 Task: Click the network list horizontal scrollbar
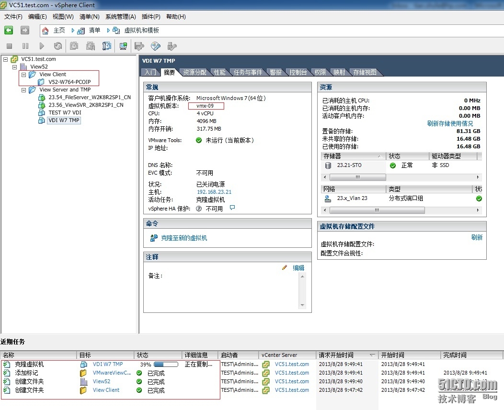tap(377, 211)
